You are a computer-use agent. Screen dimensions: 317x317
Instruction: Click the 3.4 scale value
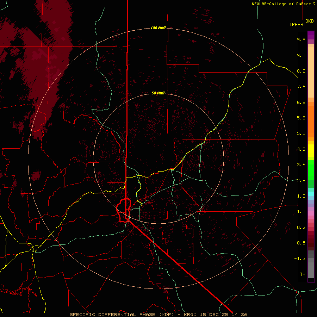click(301, 165)
